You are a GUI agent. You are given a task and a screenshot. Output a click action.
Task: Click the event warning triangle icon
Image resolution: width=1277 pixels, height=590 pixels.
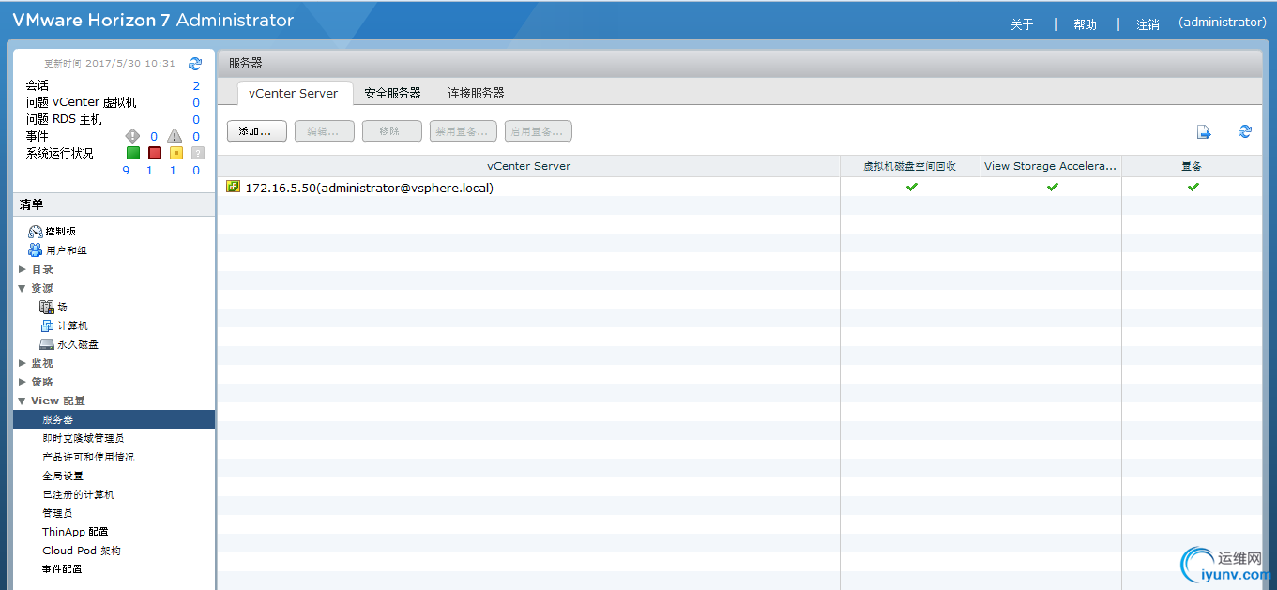tap(175, 136)
